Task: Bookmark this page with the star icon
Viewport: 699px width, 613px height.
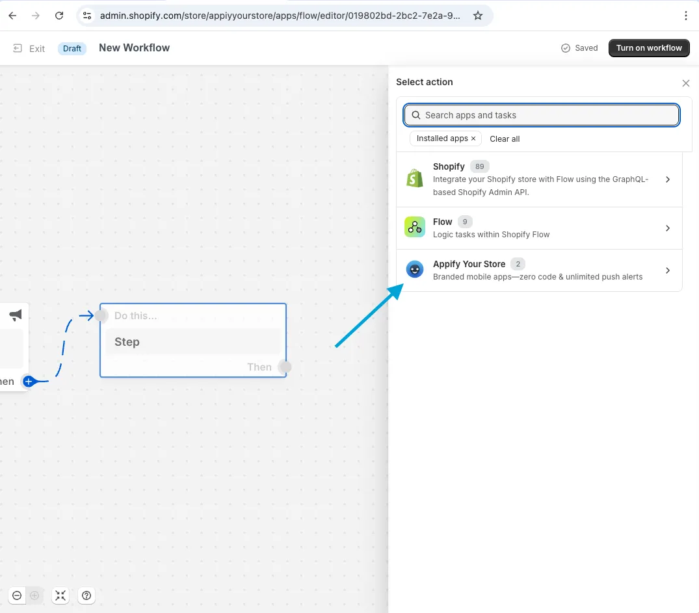Action: coord(478,16)
